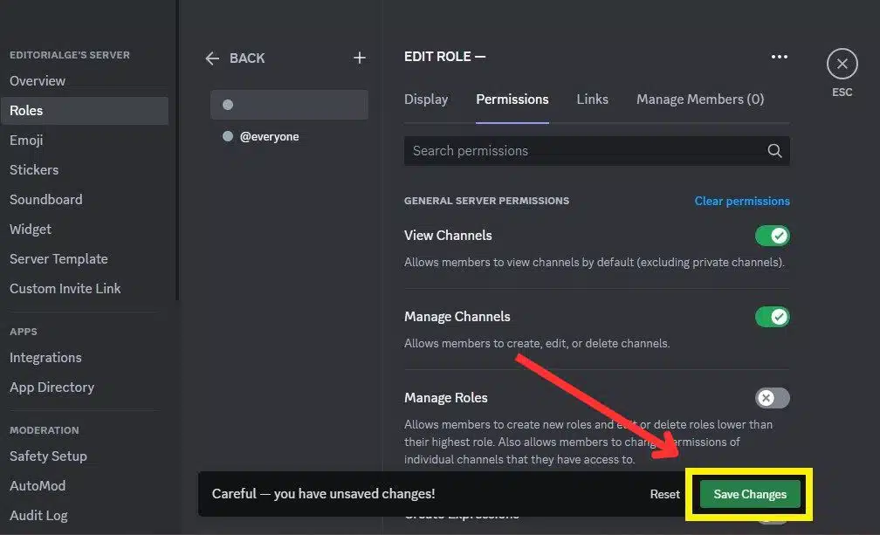Open the three-dot options menu for the role
880x535 pixels.
click(779, 56)
